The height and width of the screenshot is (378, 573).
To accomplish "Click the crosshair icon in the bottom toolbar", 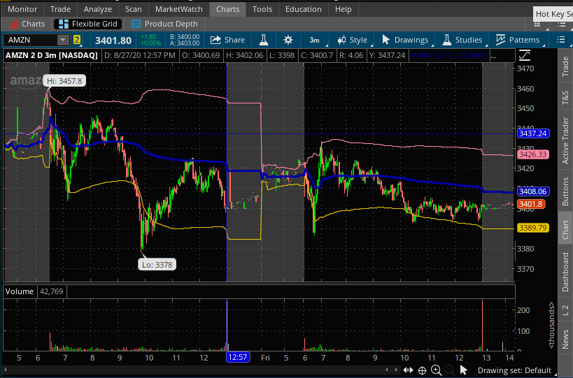I will pyautogui.click(x=422, y=371).
